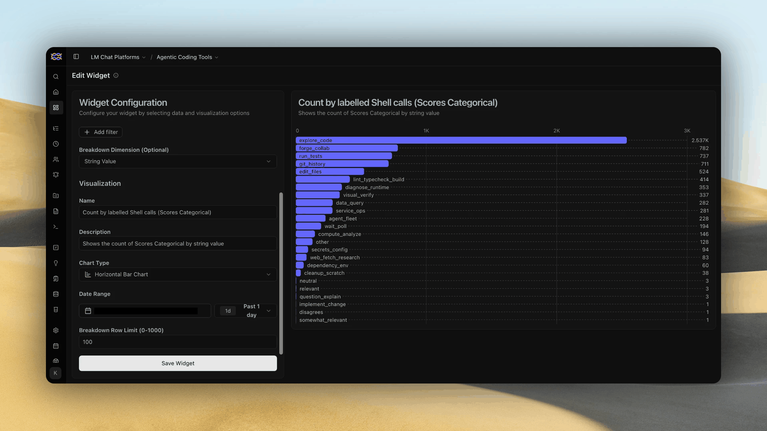This screenshot has width=767, height=431.
Task: Click the lint_typecheck_build label
Action: pyautogui.click(x=379, y=180)
